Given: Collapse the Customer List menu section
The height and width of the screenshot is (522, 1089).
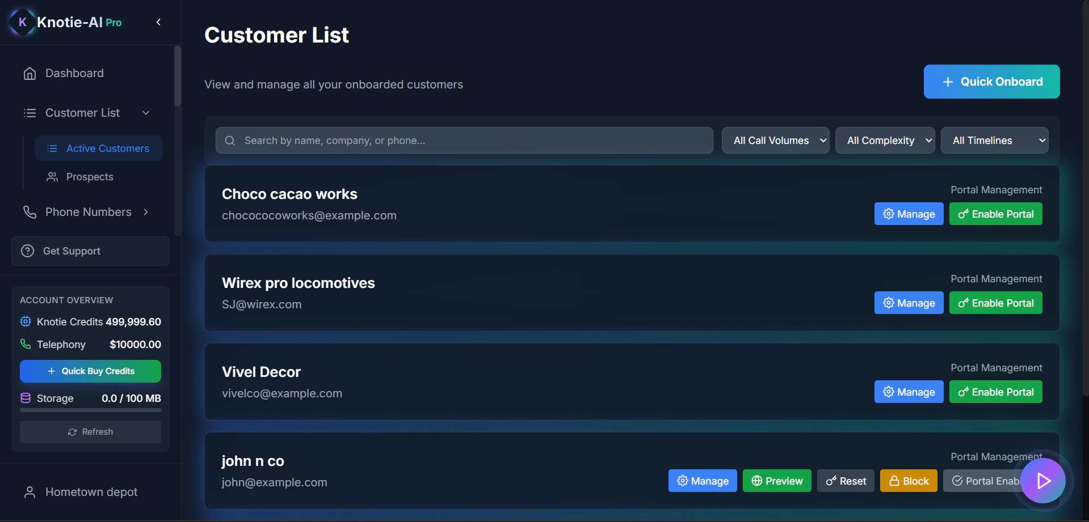Looking at the screenshot, I should [x=146, y=113].
